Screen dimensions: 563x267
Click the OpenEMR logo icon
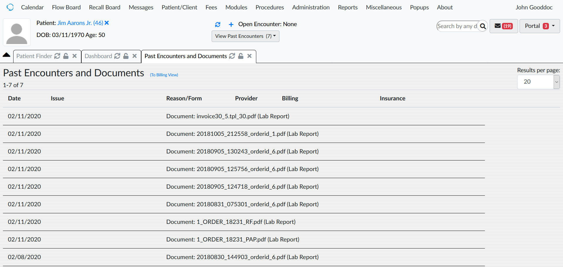10,7
